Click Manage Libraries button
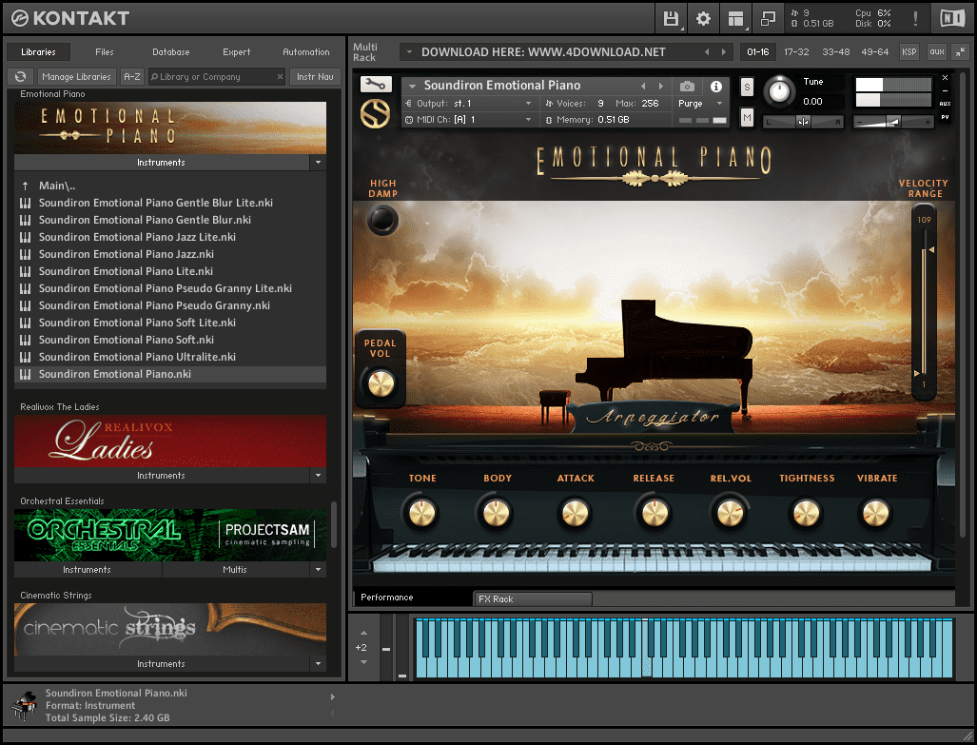The image size is (977, 745). click(x=76, y=77)
